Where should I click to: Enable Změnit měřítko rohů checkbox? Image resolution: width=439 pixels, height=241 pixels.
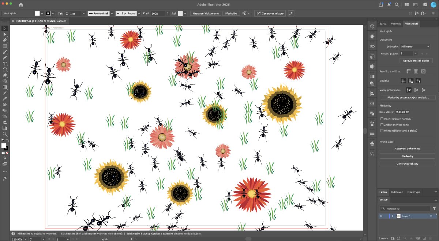tap(382, 125)
